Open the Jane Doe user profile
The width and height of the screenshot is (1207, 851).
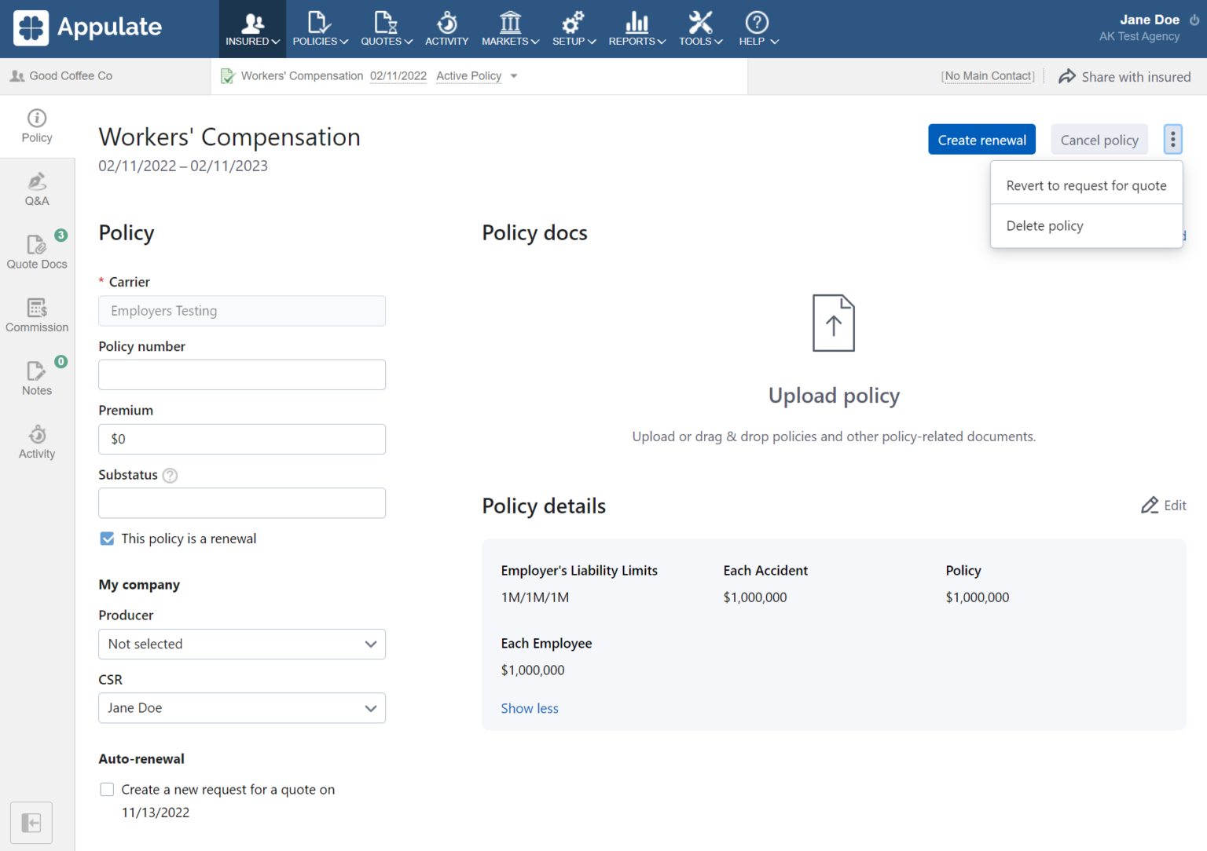[1149, 20]
